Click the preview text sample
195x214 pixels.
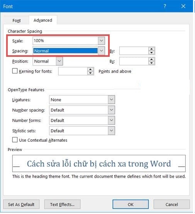click(x=99, y=163)
